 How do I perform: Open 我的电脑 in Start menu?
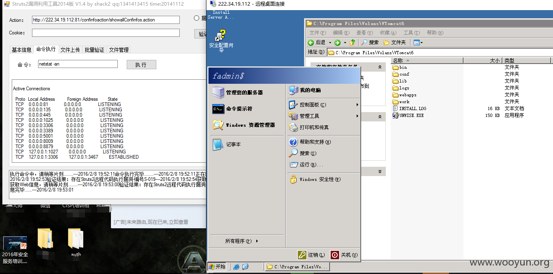tap(304, 90)
